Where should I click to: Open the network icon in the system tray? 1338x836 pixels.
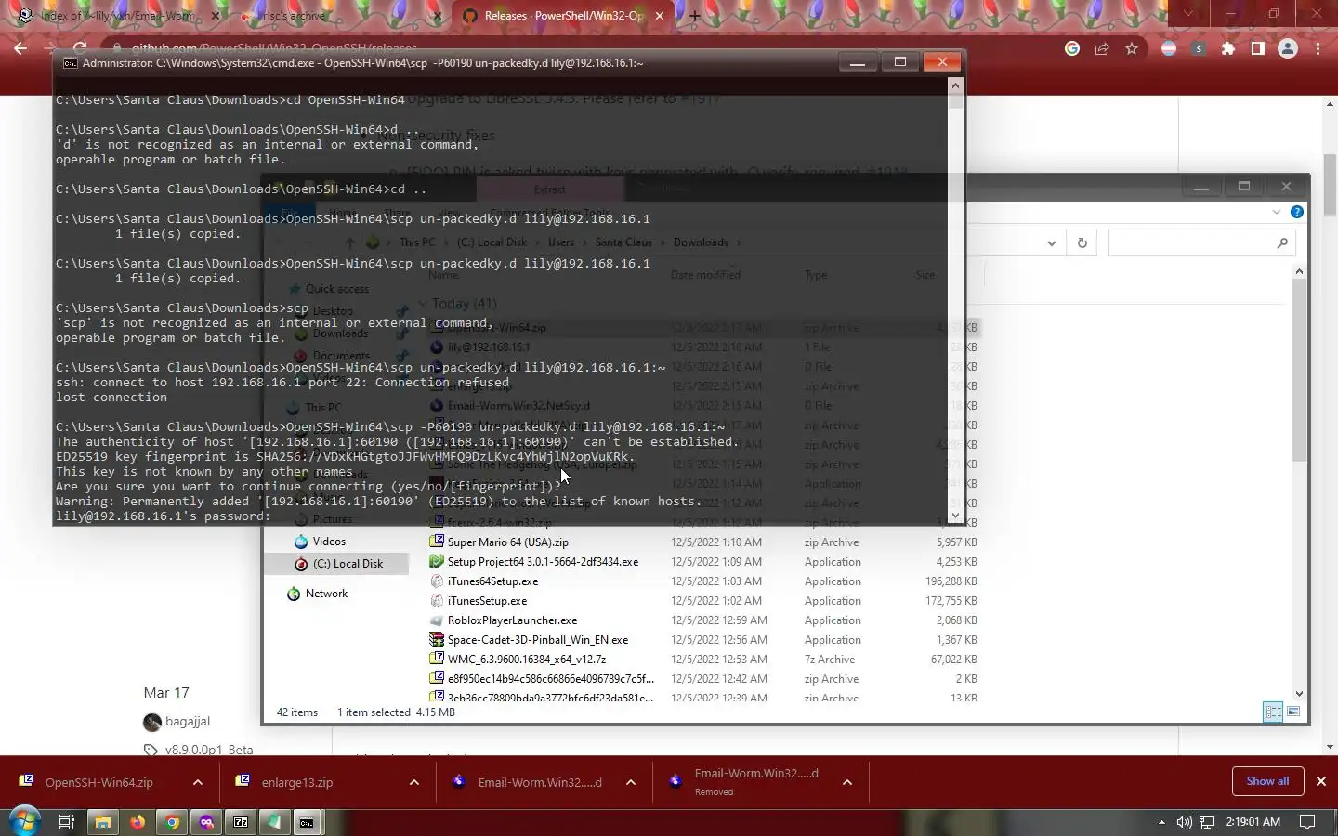(x=1207, y=822)
